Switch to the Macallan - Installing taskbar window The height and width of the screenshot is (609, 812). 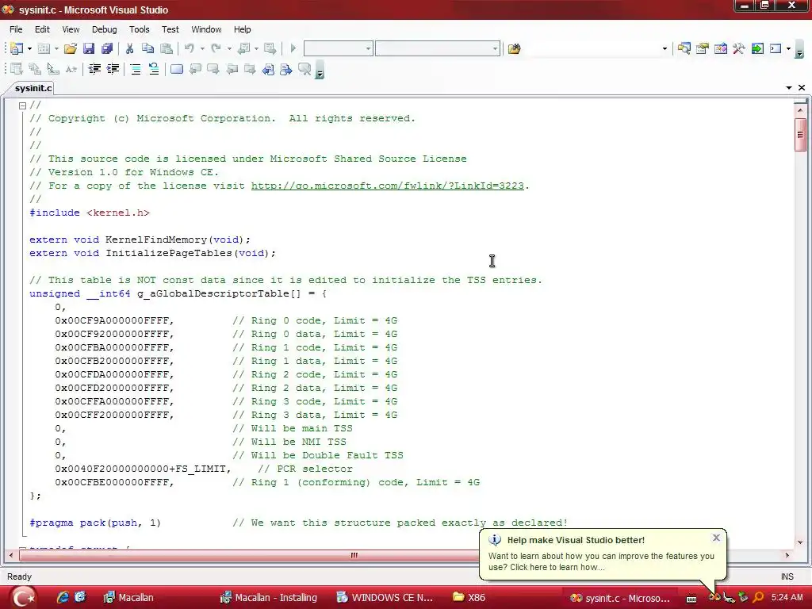[x=269, y=598]
